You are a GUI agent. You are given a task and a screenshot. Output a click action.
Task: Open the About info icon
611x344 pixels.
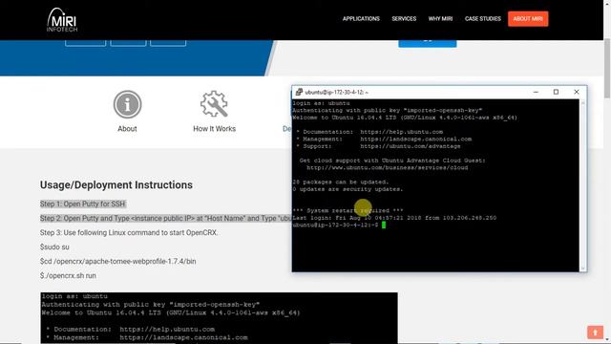pos(127,104)
